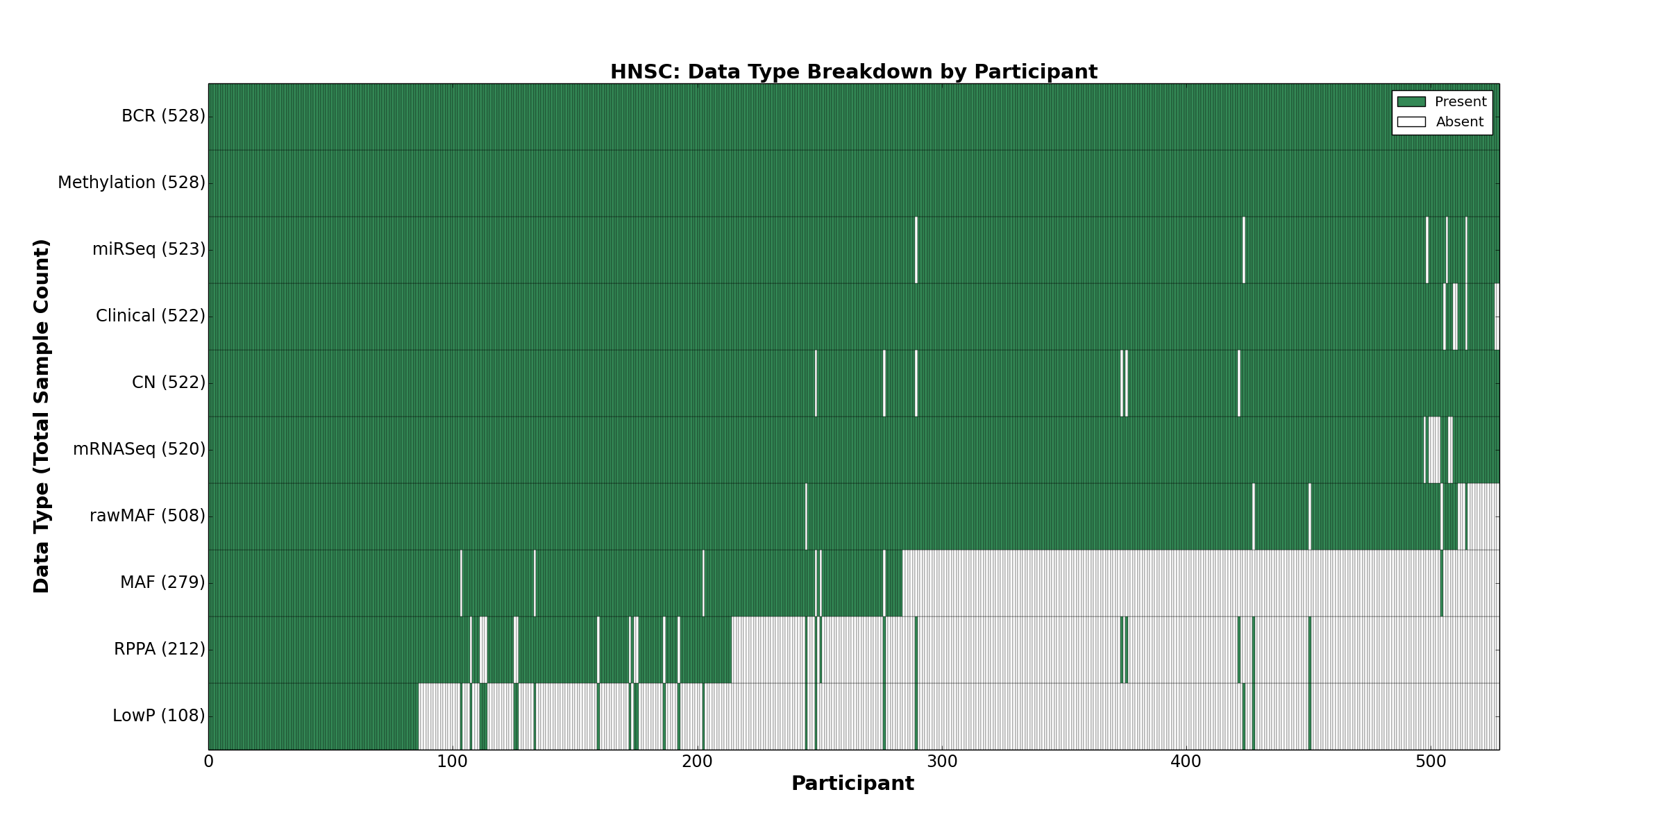
Task: Click the white Absent legend swatch
Action: click(x=1411, y=122)
